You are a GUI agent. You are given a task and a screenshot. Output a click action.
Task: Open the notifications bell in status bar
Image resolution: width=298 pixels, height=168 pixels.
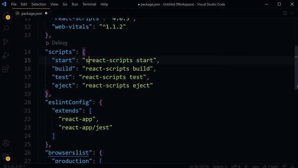tap(292, 166)
